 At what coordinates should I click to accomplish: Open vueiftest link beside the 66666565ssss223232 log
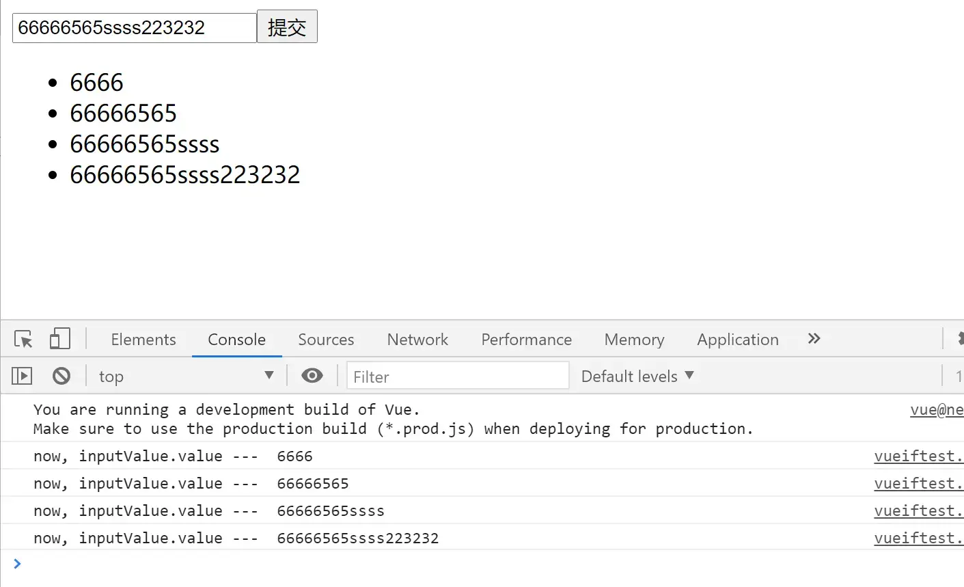pyautogui.click(x=919, y=538)
